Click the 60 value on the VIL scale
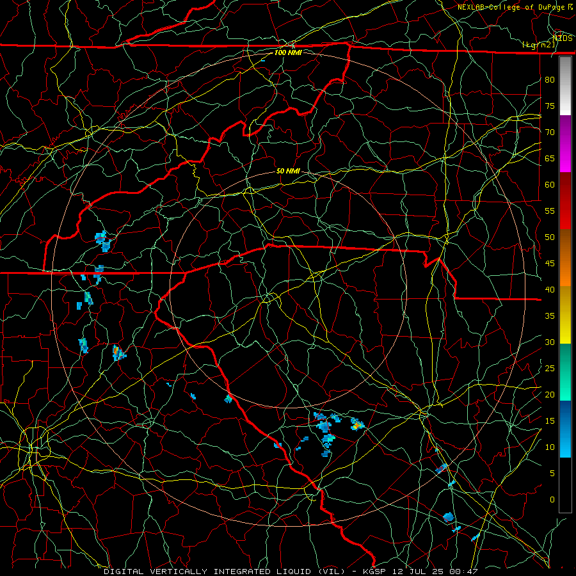This screenshot has width=576, height=576. coord(550,185)
